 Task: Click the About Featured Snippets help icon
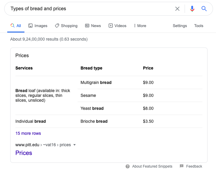(x=128, y=166)
